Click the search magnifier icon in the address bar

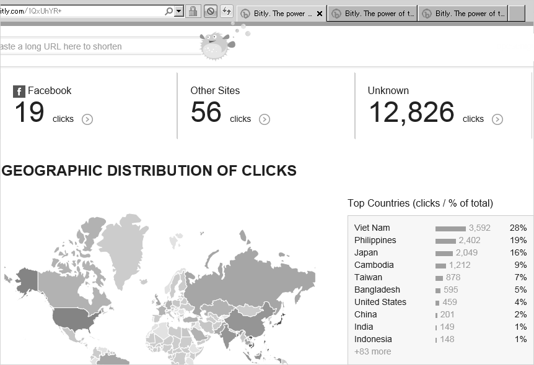[x=169, y=11]
